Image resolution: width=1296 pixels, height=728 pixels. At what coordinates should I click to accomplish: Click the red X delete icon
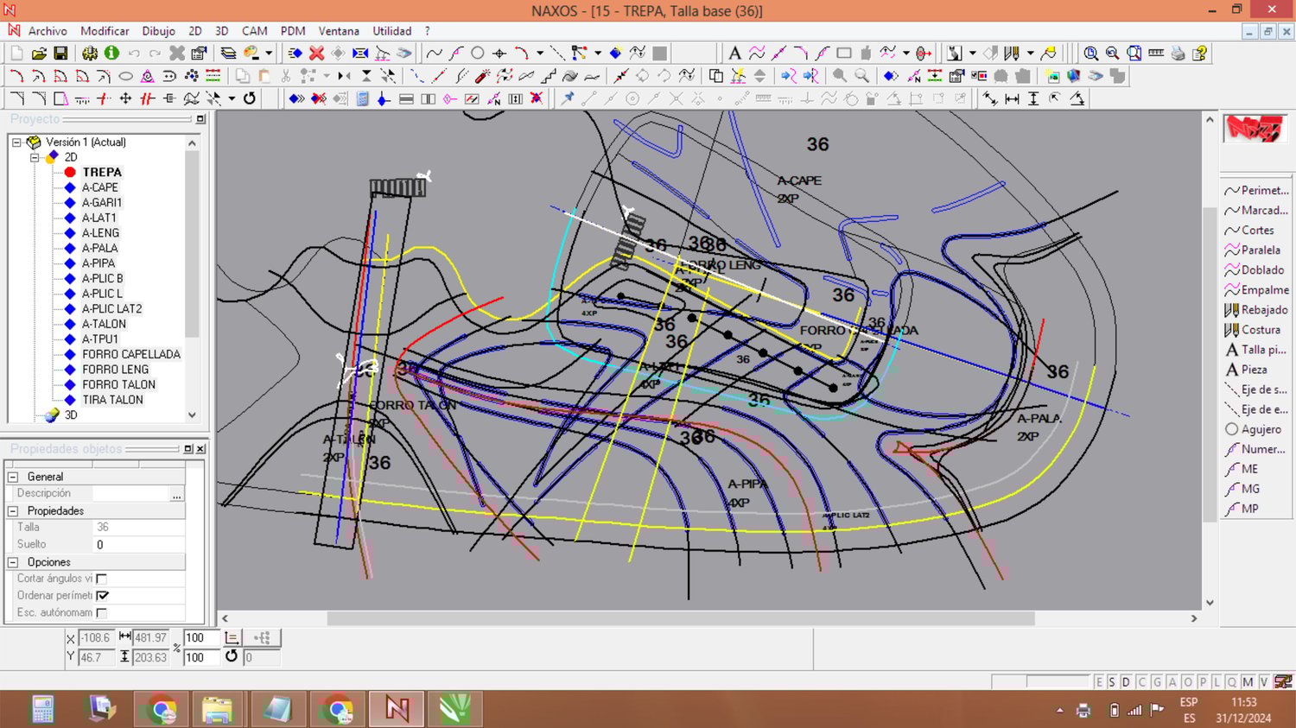317,54
